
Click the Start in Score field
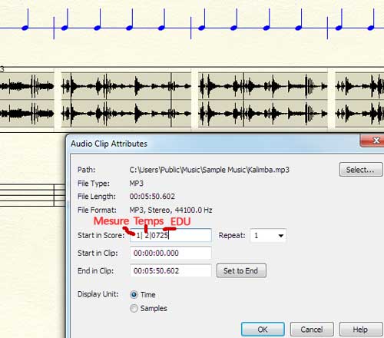coord(170,235)
